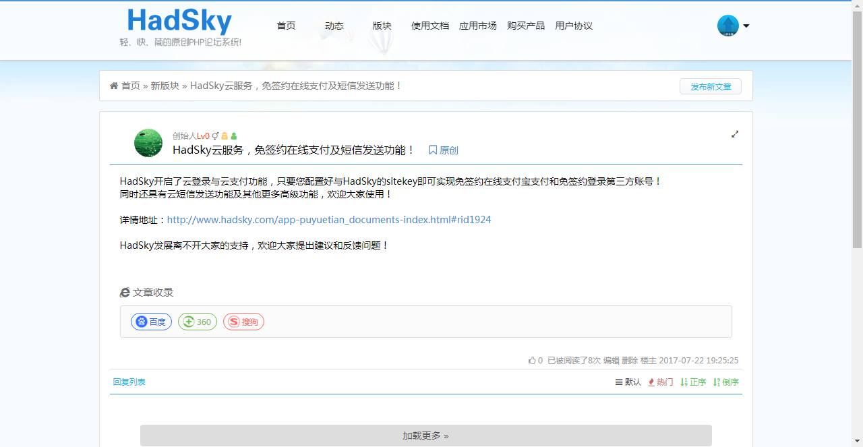Image resolution: width=863 pixels, height=447 pixels.
Task: Click the 文章收录 IE-style icon
Action: click(x=125, y=293)
